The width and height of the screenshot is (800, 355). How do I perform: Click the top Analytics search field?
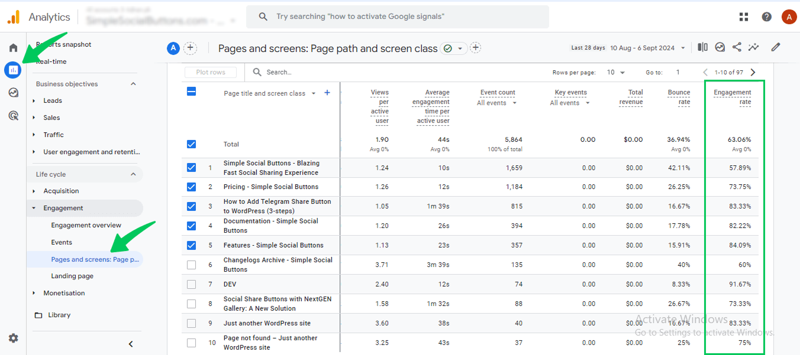398,17
